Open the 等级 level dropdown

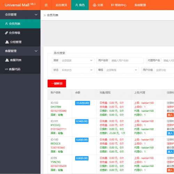click(x=122, y=70)
